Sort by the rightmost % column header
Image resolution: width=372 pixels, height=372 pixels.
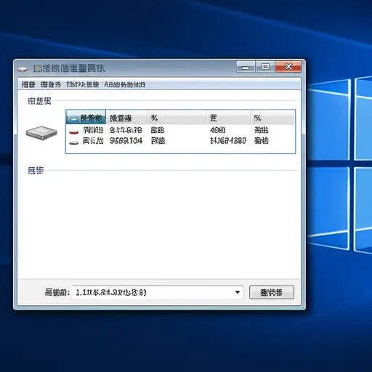(272, 117)
